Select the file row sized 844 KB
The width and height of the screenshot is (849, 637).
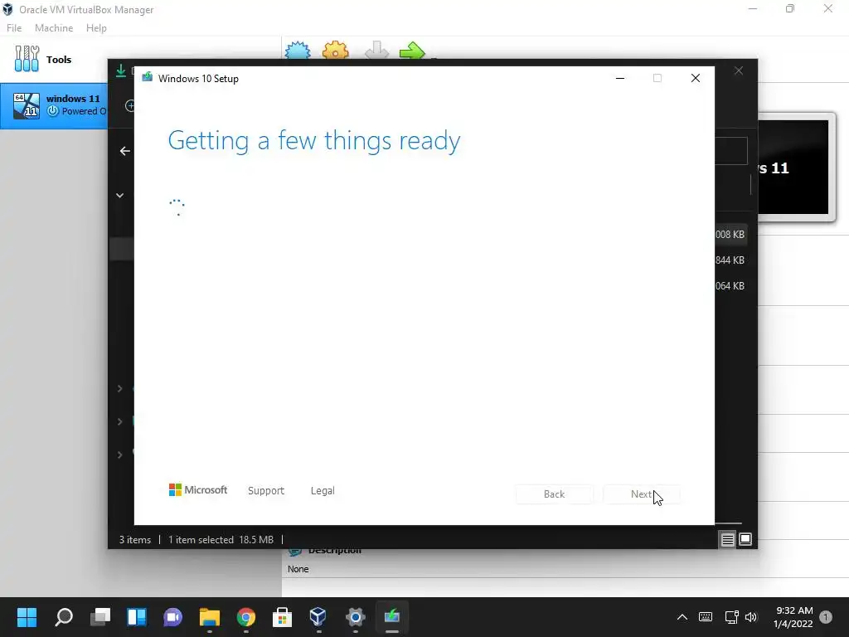click(730, 260)
